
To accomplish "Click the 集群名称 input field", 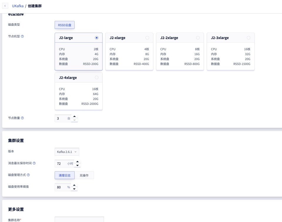I will pyautogui.click(x=79, y=219).
